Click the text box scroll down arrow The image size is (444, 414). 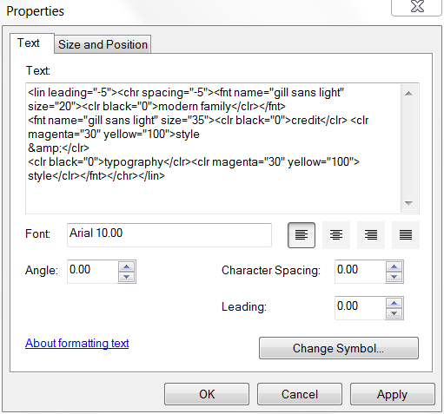coord(408,203)
